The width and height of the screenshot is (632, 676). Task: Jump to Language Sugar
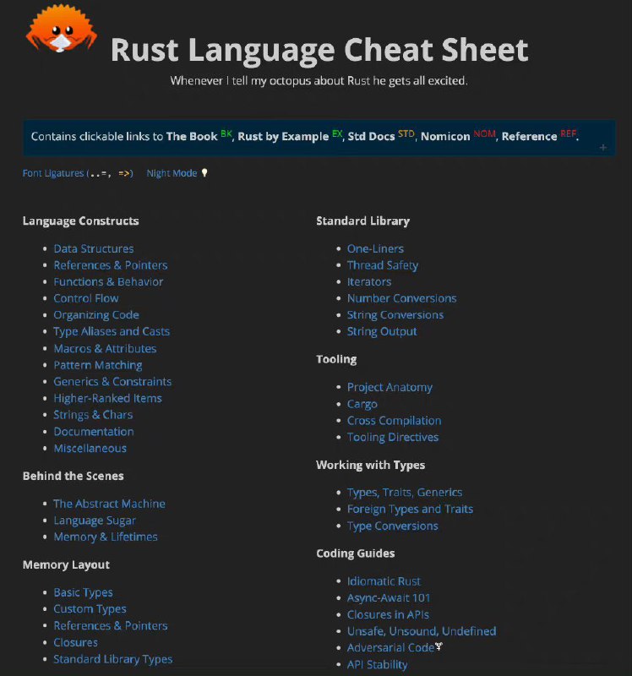[95, 521]
